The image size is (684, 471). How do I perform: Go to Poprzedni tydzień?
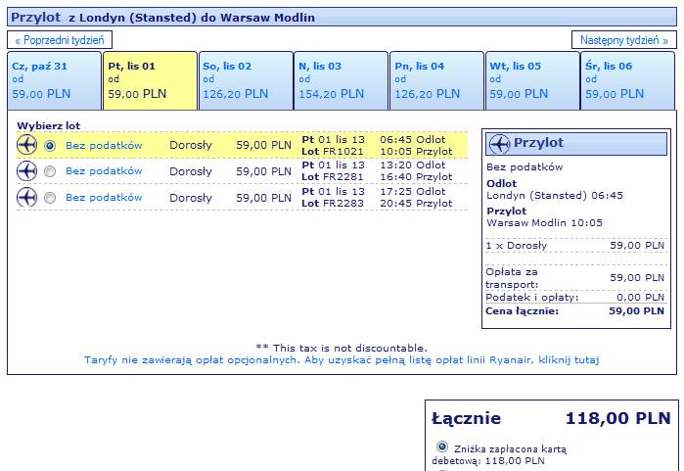60,40
